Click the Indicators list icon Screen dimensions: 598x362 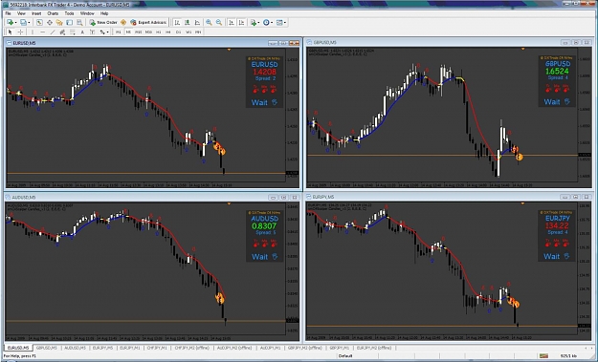point(254,23)
